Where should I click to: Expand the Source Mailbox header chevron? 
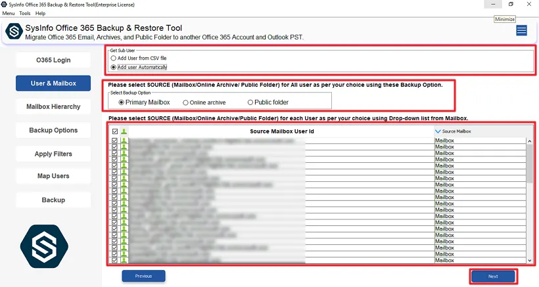click(x=438, y=131)
